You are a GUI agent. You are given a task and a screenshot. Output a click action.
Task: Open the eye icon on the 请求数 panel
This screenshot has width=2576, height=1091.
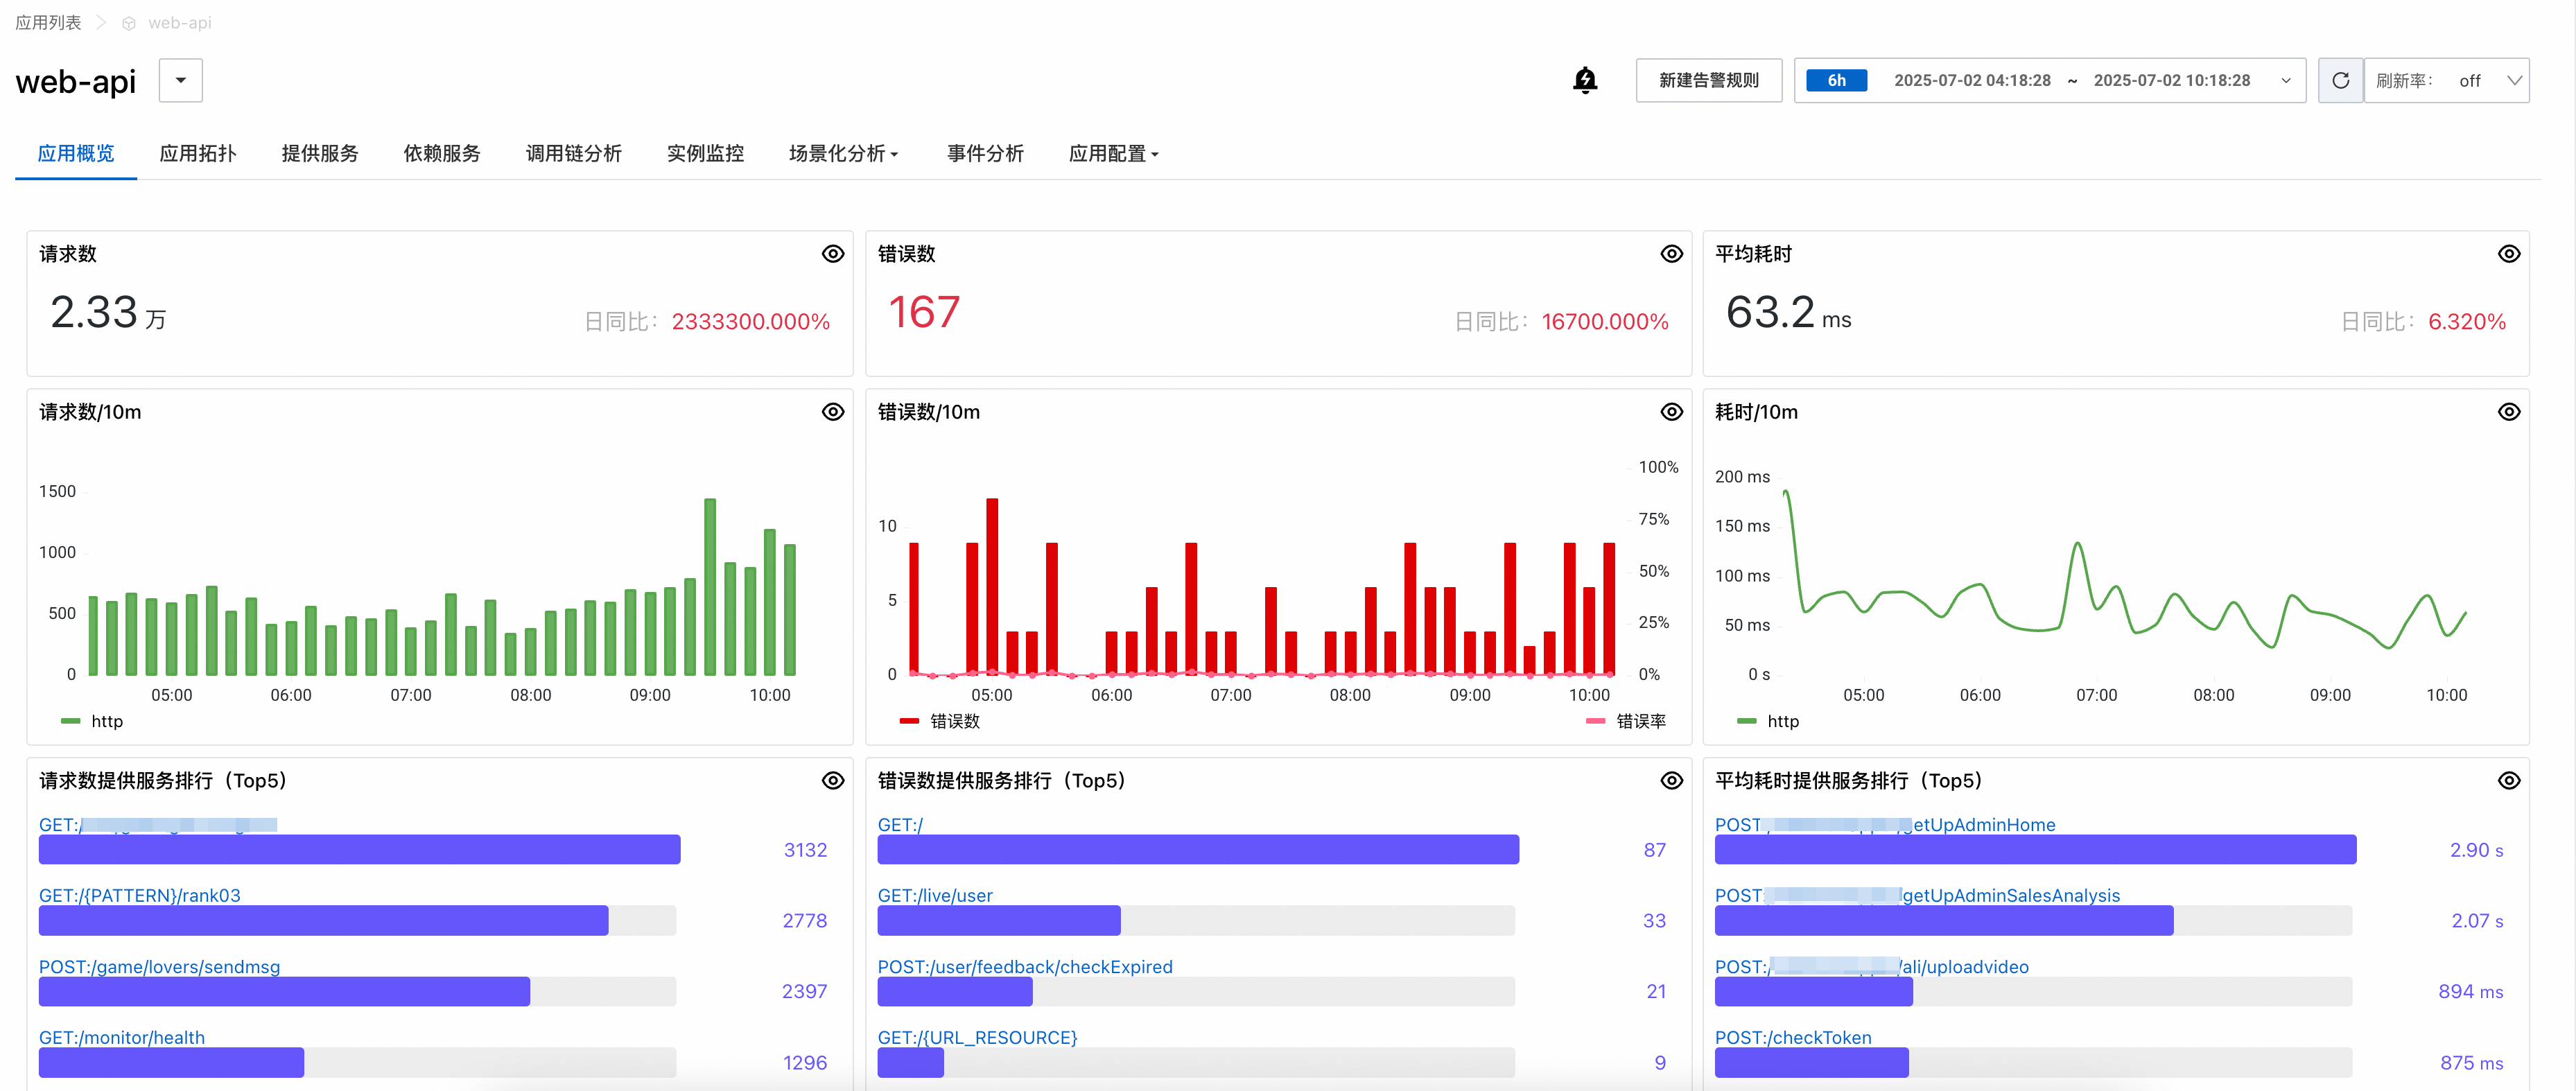[x=833, y=254]
